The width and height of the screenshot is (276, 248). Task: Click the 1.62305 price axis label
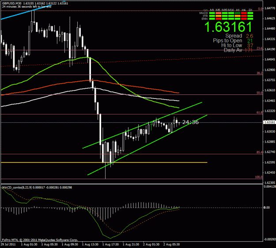[270, 183]
